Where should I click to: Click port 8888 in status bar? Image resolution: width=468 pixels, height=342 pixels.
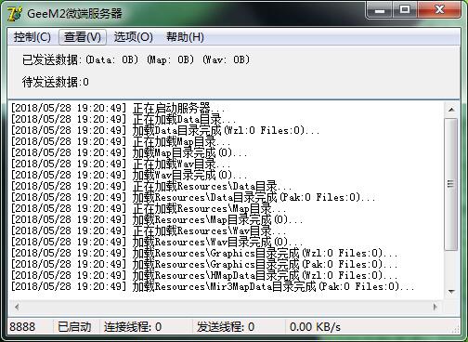pyautogui.click(x=22, y=326)
